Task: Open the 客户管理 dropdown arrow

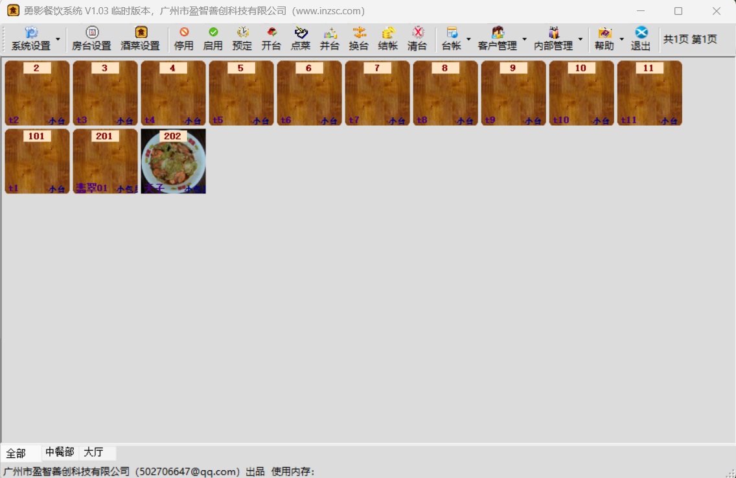Action: (x=524, y=40)
